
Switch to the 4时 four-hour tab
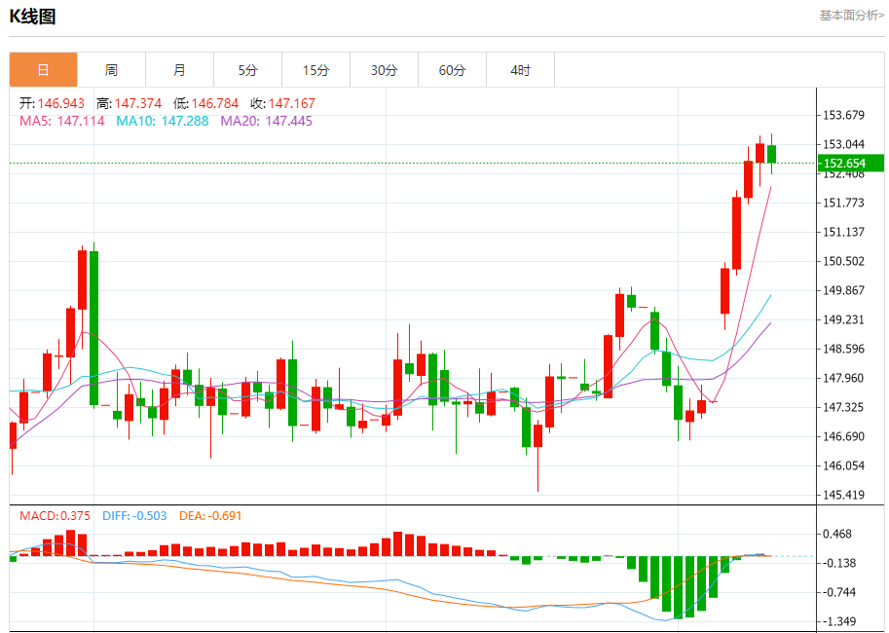point(520,70)
